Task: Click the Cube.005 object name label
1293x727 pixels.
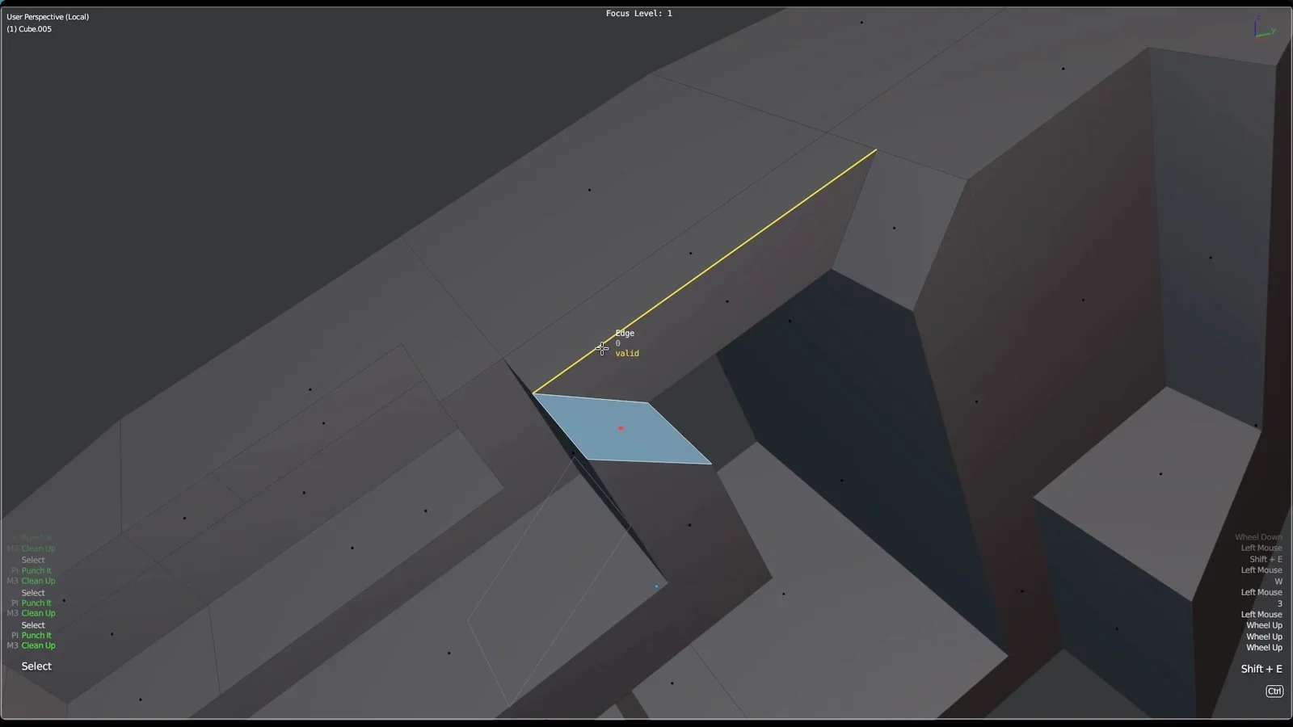Action: 29,28
